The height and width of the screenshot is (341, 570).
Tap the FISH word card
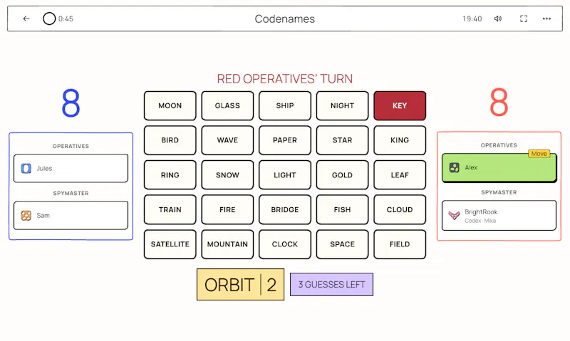(x=342, y=209)
